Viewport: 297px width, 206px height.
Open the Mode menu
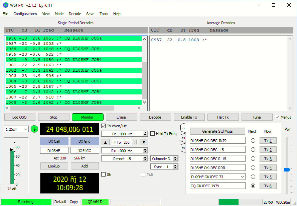pyautogui.click(x=59, y=14)
